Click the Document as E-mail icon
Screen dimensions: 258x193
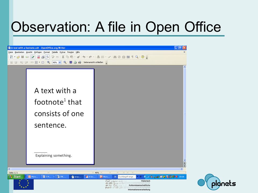click(x=27, y=57)
